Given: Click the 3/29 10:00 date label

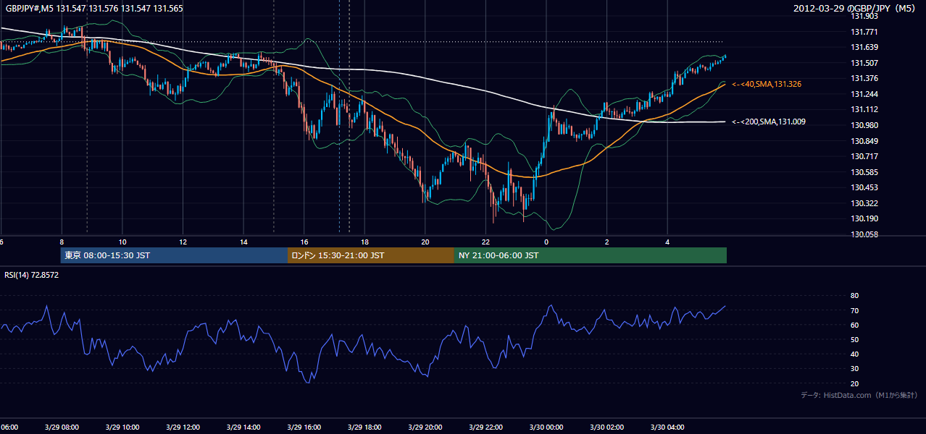Looking at the screenshot, I should [122, 427].
